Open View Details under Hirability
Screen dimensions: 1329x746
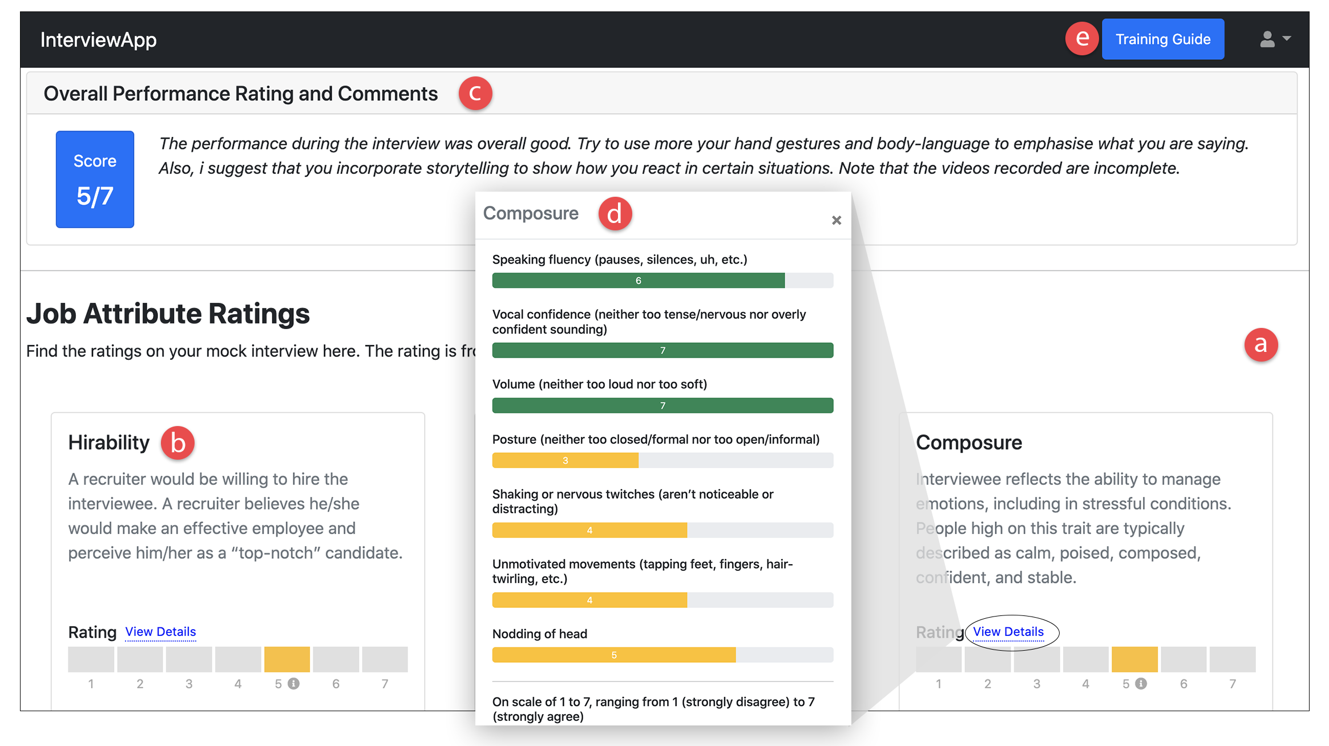pos(160,631)
